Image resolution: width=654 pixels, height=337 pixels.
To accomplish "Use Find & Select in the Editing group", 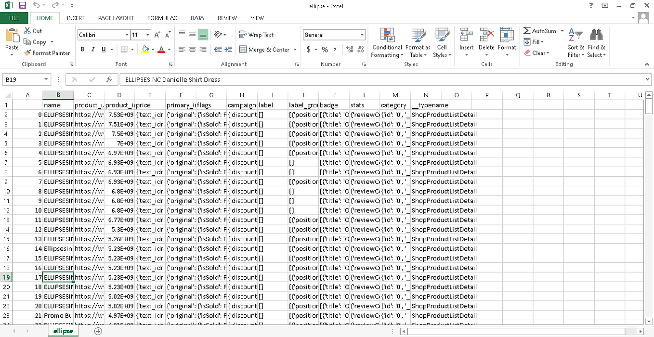I will (x=597, y=42).
